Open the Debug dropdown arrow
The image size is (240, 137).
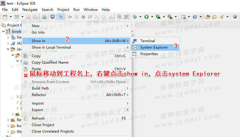[140, 17]
